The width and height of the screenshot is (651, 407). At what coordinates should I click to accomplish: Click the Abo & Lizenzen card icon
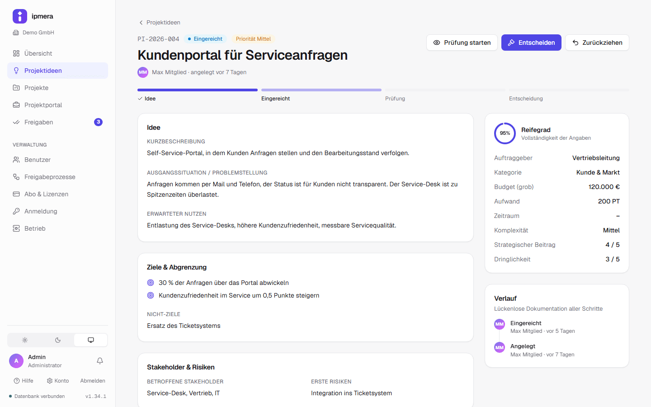16,194
